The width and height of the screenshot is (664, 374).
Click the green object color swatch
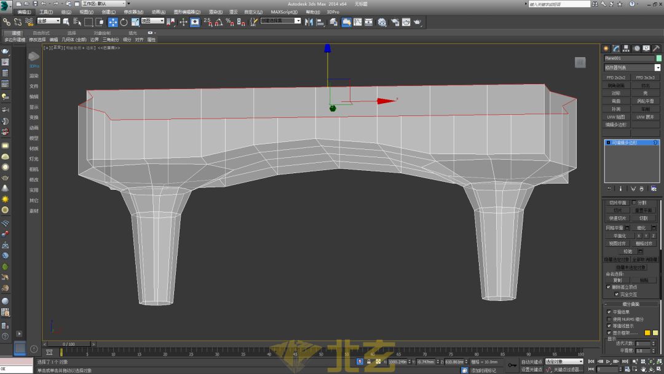pos(658,58)
